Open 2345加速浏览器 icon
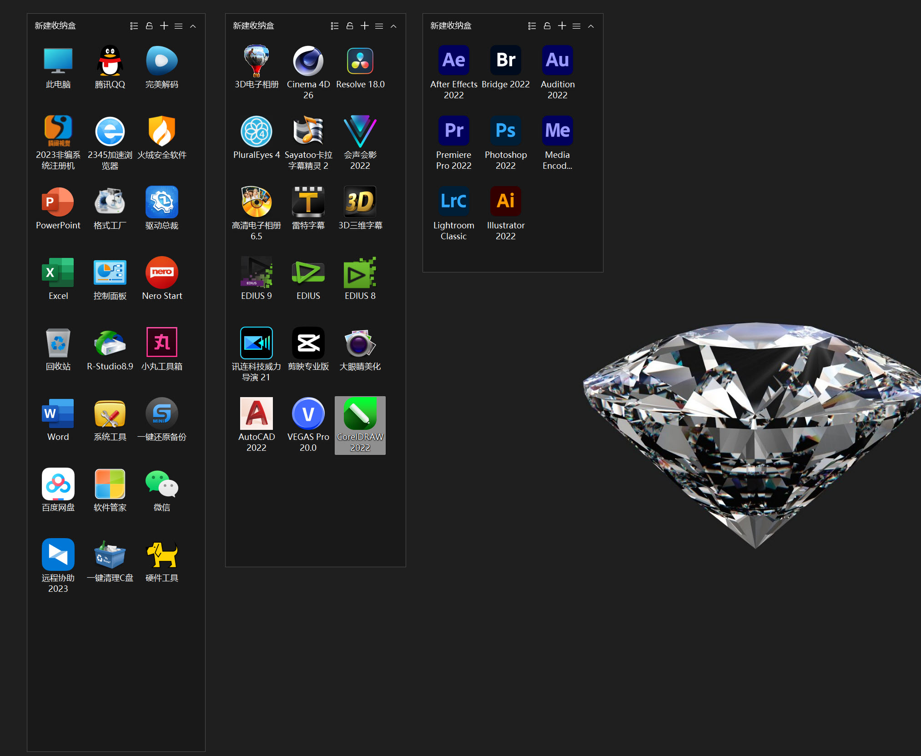 (x=110, y=131)
